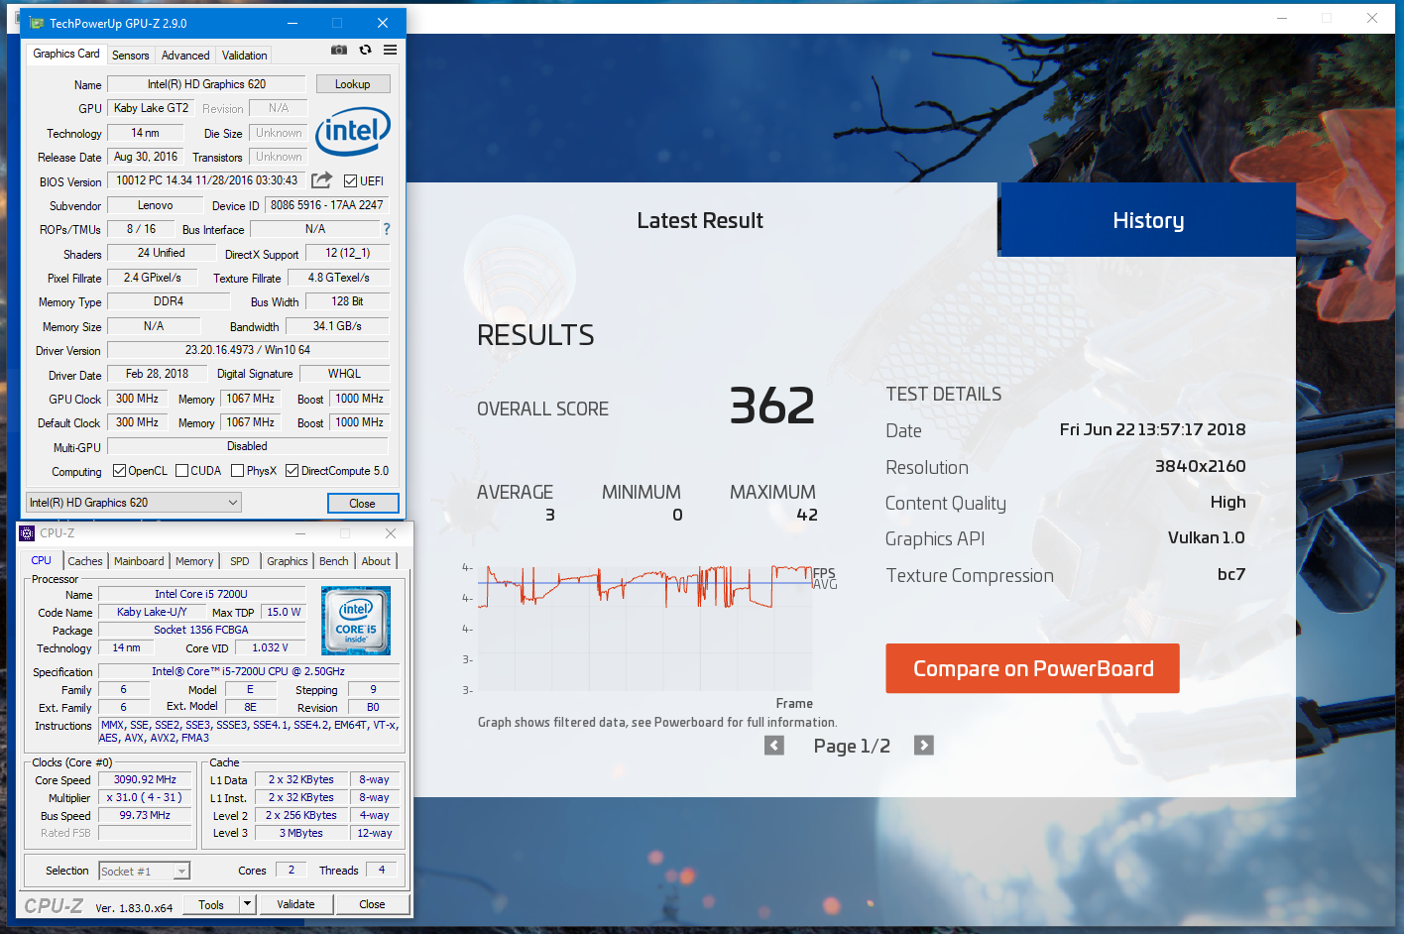The image size is (1404, 934).
Task: Click the resolution value 3840x2160
Action: (x=1200, y=466)
